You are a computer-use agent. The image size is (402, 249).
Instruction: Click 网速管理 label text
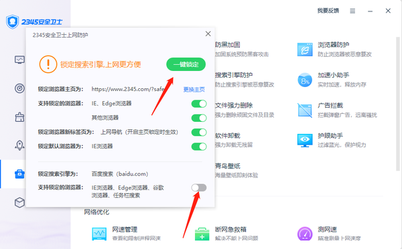[125, 230]
